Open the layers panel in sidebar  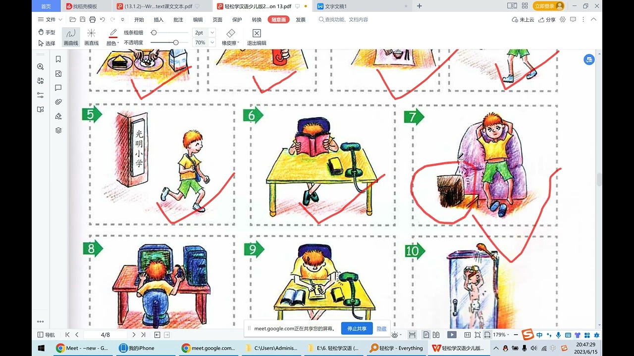(x=58, y=131)
